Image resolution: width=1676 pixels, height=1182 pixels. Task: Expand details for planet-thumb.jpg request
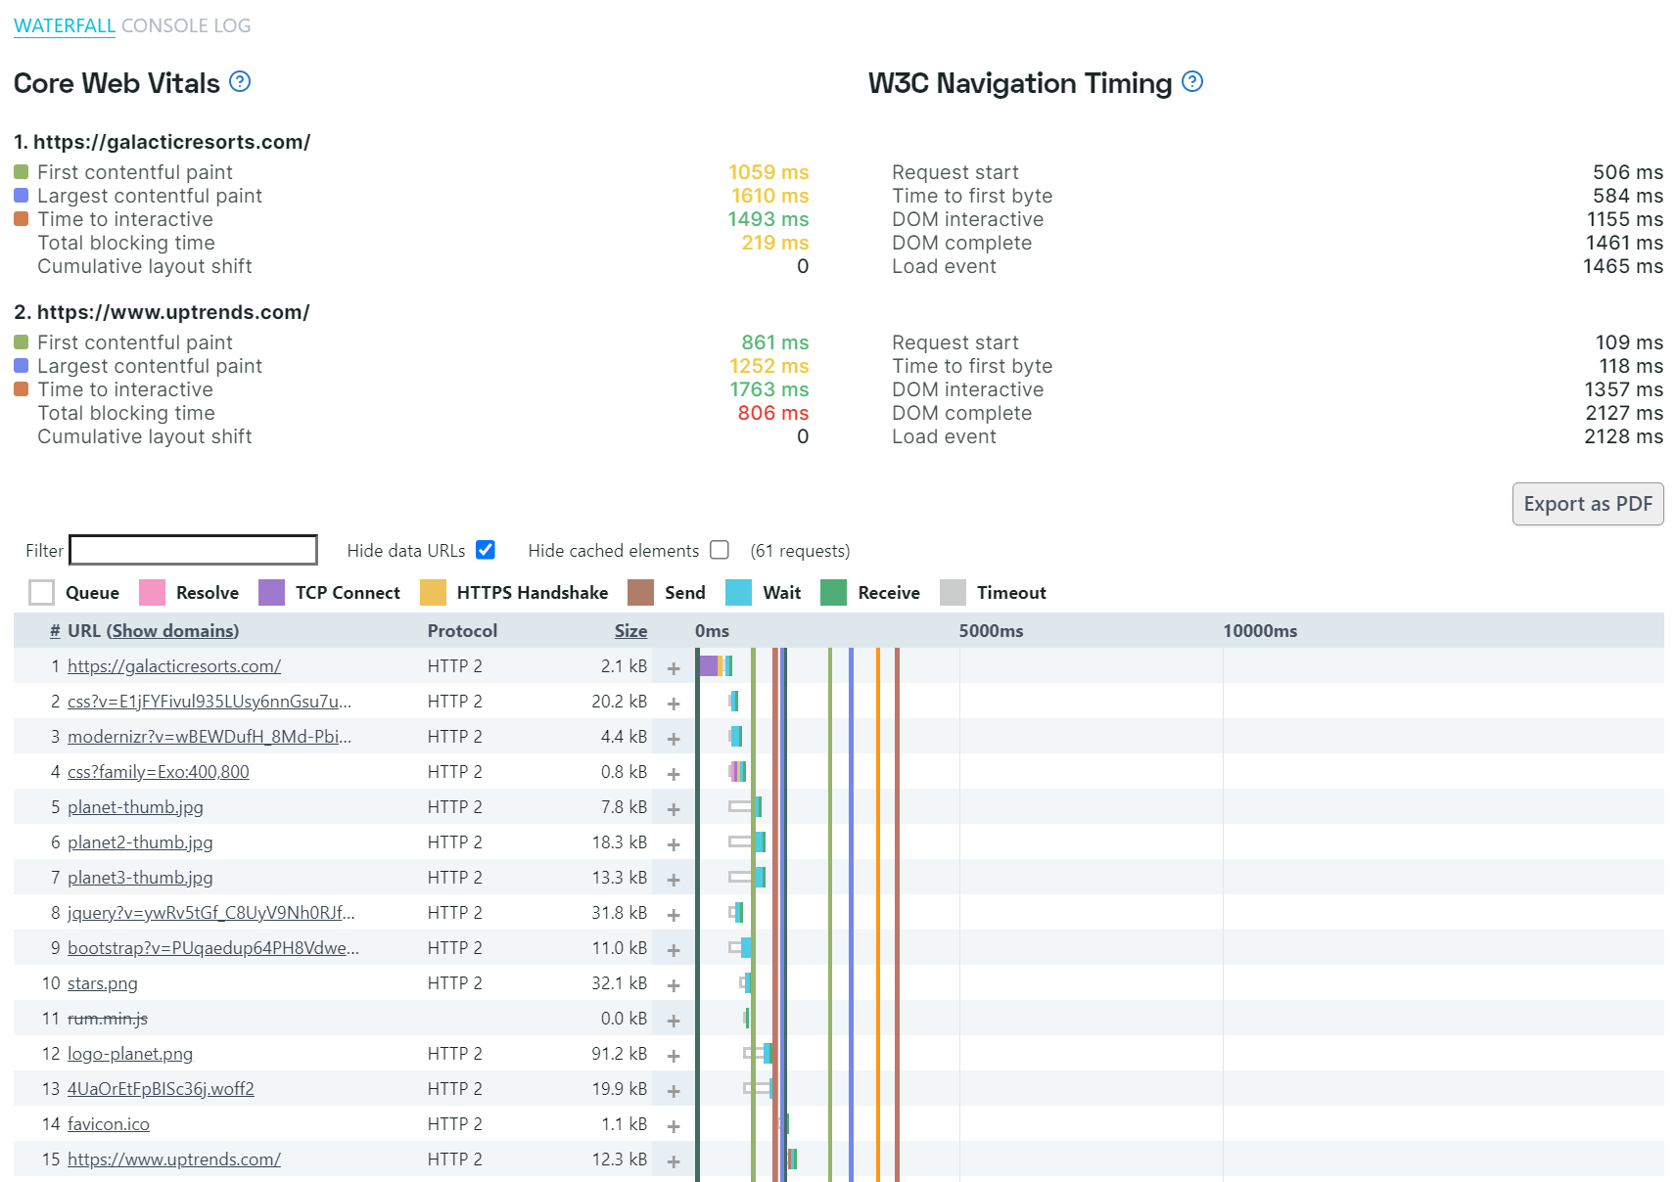[x=674, y=809]
